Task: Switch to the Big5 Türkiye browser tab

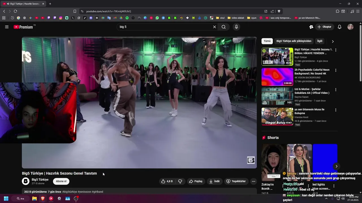Action: pos(23,4)
